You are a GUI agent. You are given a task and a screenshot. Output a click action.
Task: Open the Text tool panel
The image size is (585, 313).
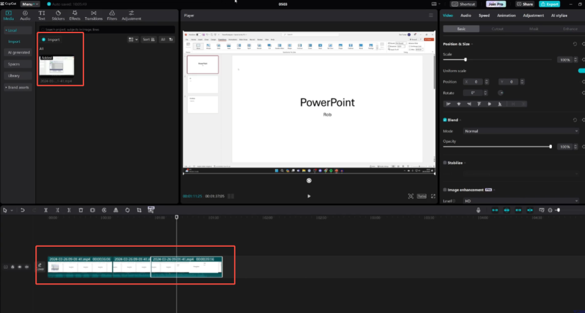click(x=41, y=15)
